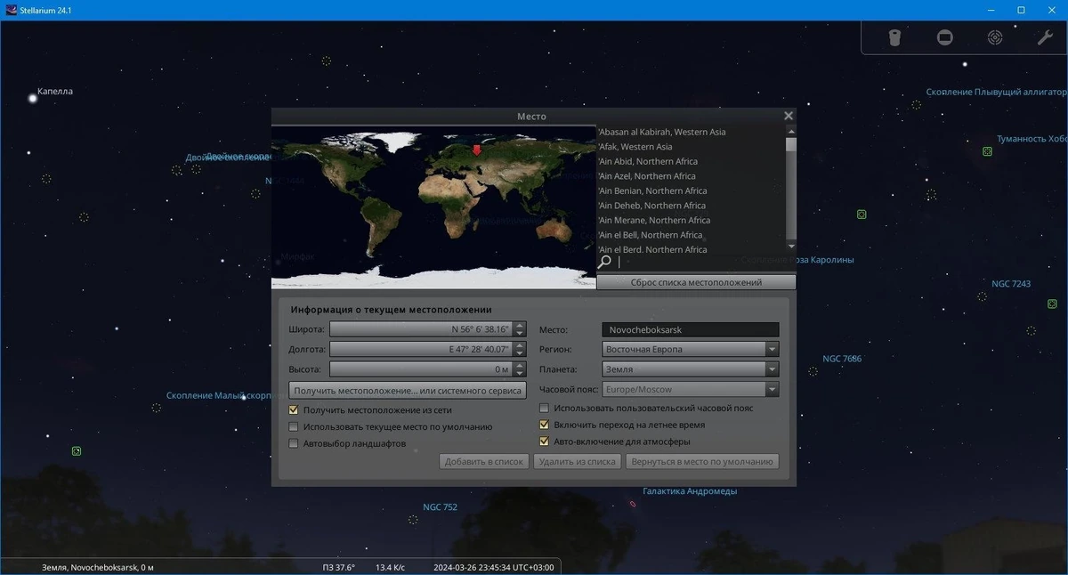1068x575 pixels.
Task: Increase Высота with the up arrow
Action: pos(520,365)
